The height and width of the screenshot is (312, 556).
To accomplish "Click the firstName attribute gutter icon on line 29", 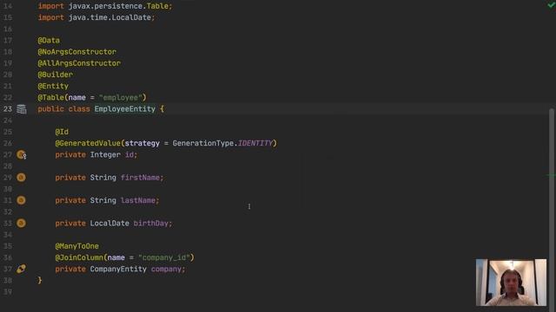I will (21, 177).
